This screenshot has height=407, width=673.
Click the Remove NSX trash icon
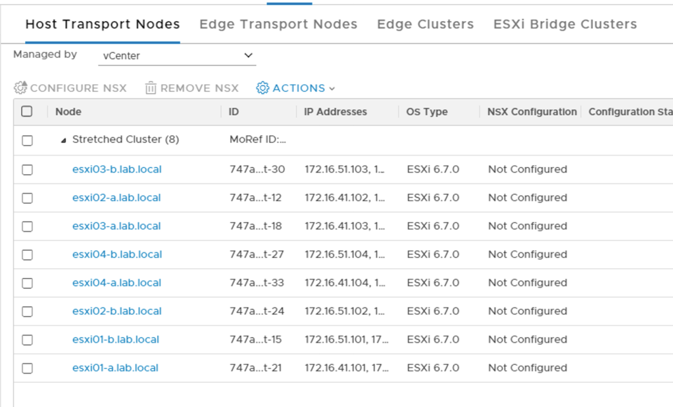pyautogui.click(x=151, y=87)
